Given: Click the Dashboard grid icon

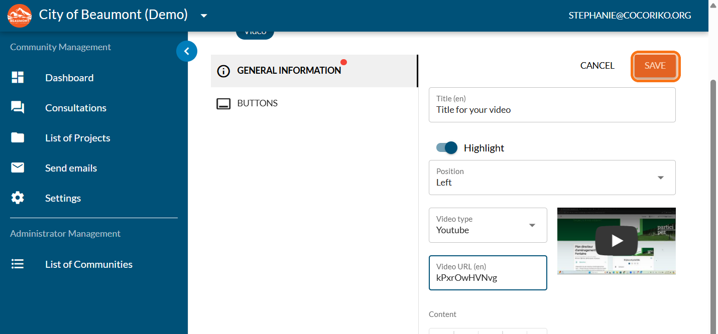Looking at the screenshot, I should 18,78.
